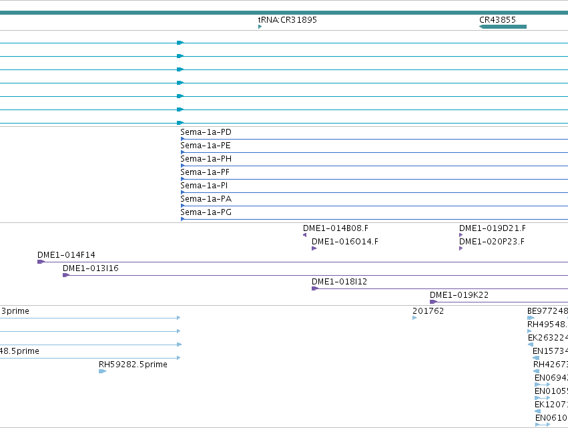This screenshot has width=568, height=428.
Task: Click the teal chromosome bar at top
Action: (x=284, y=13)
